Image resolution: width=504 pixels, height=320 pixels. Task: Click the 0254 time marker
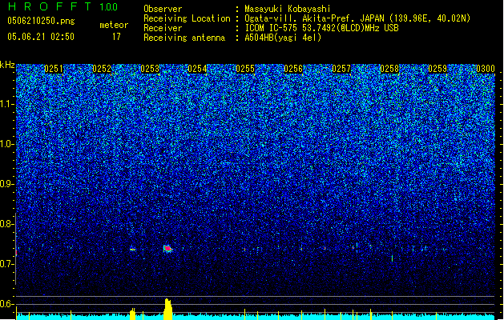tap(197, 69)
